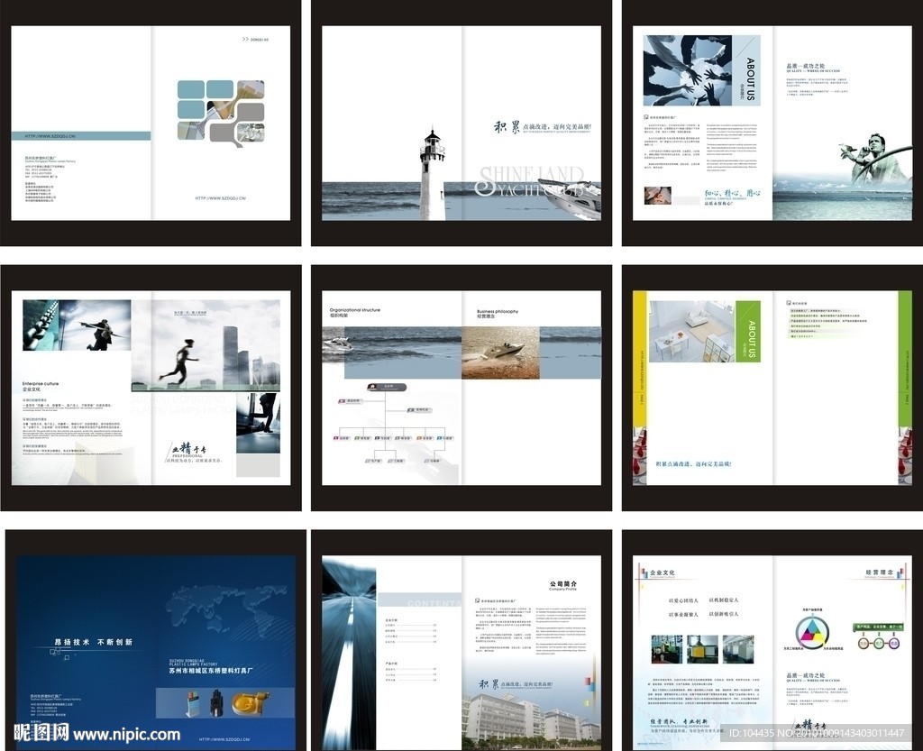This screenshot has width=923, height=751.
Task: Click the CONTENTS band label
Action: pos(434,603)
